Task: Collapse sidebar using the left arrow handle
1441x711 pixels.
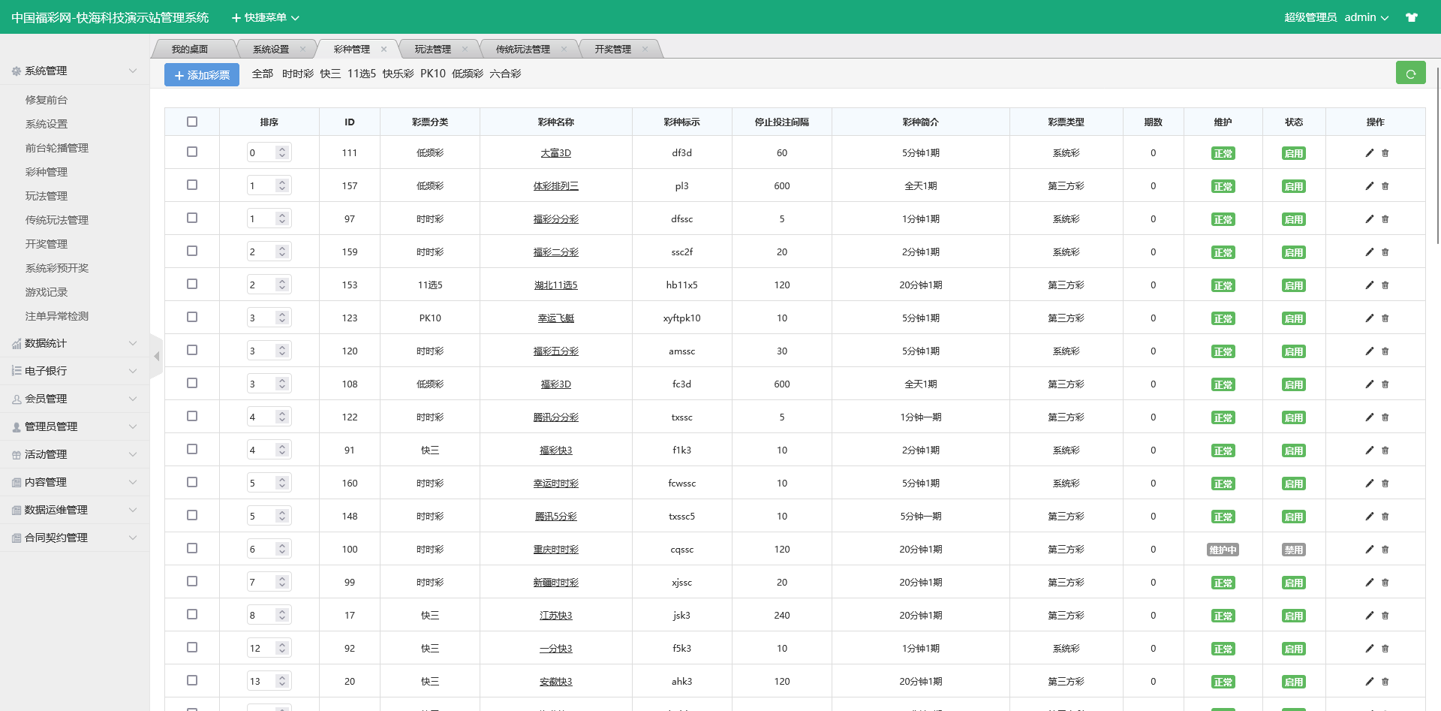Action: click(156, 357)
